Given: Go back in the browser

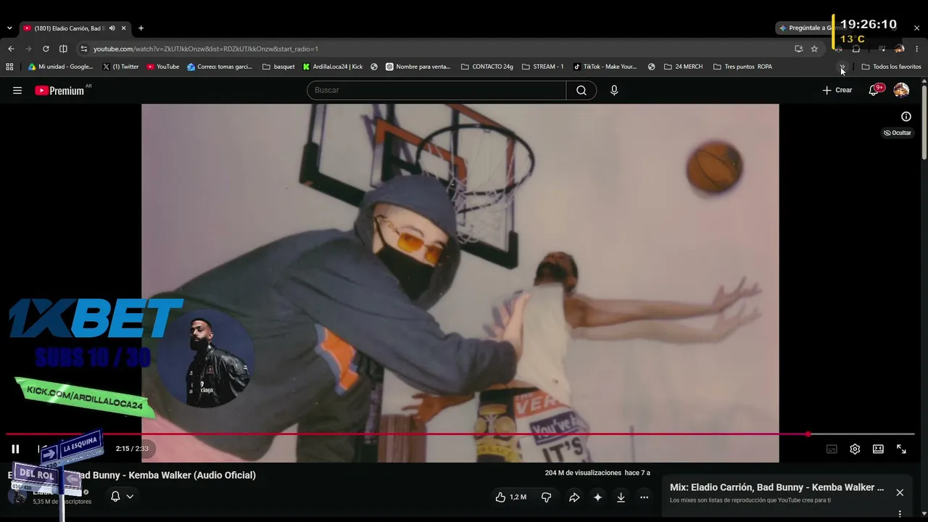Looking at the screenshot, I should (x=11, y=49).
